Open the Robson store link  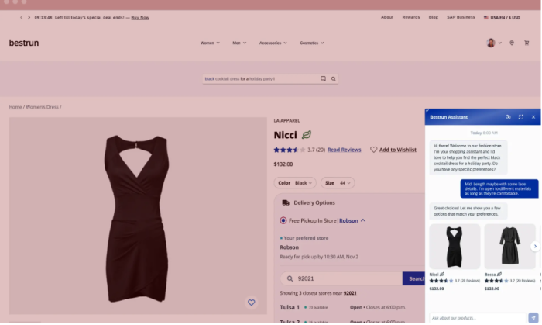coord(348,220)
